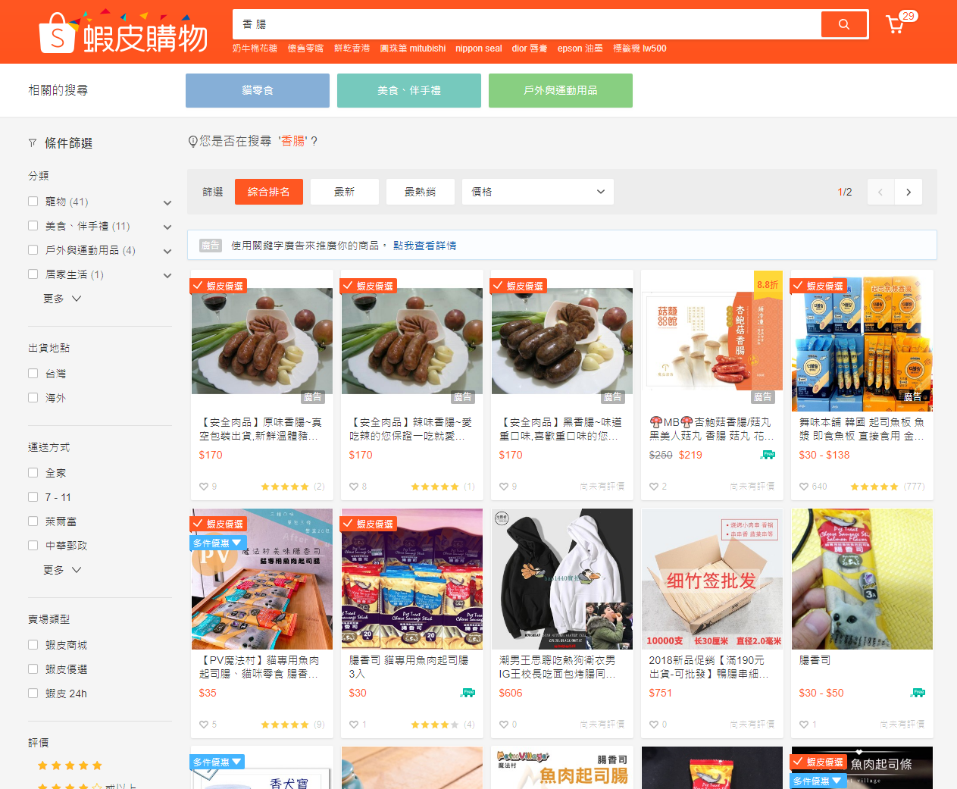Open the 杏鮑菇香腸 product thumbnail
957x789 pixels.
[712, 341]
